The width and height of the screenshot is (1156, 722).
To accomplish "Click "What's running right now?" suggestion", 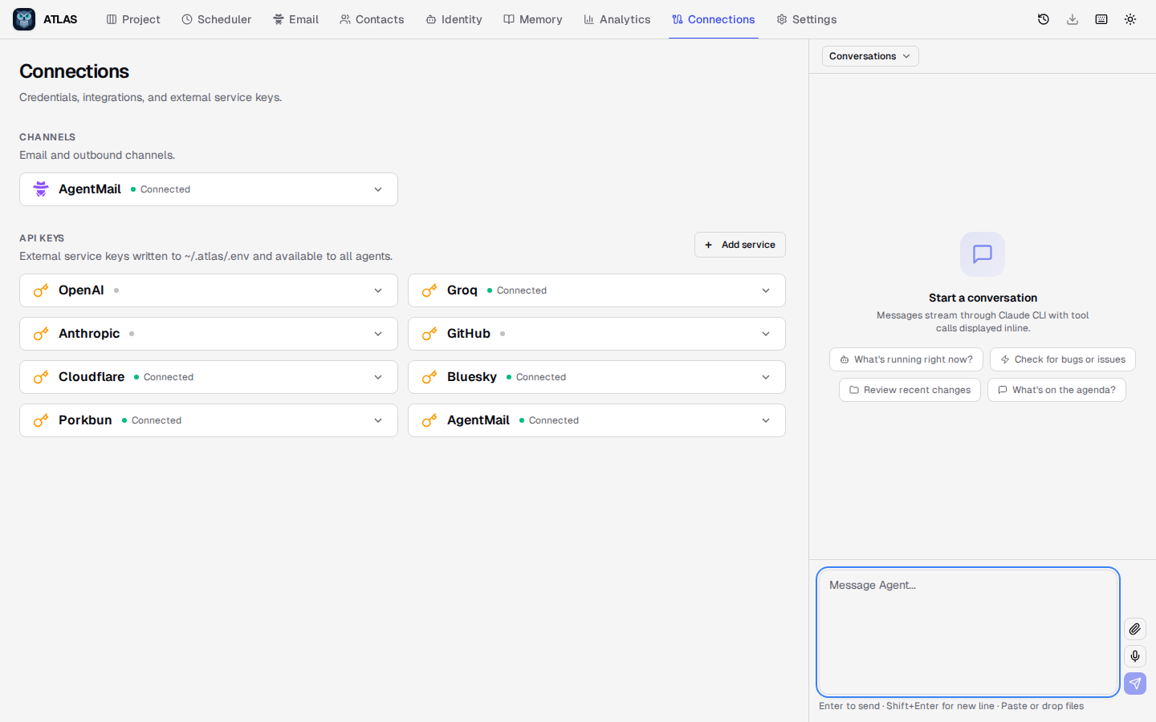I will coord(906,359).
